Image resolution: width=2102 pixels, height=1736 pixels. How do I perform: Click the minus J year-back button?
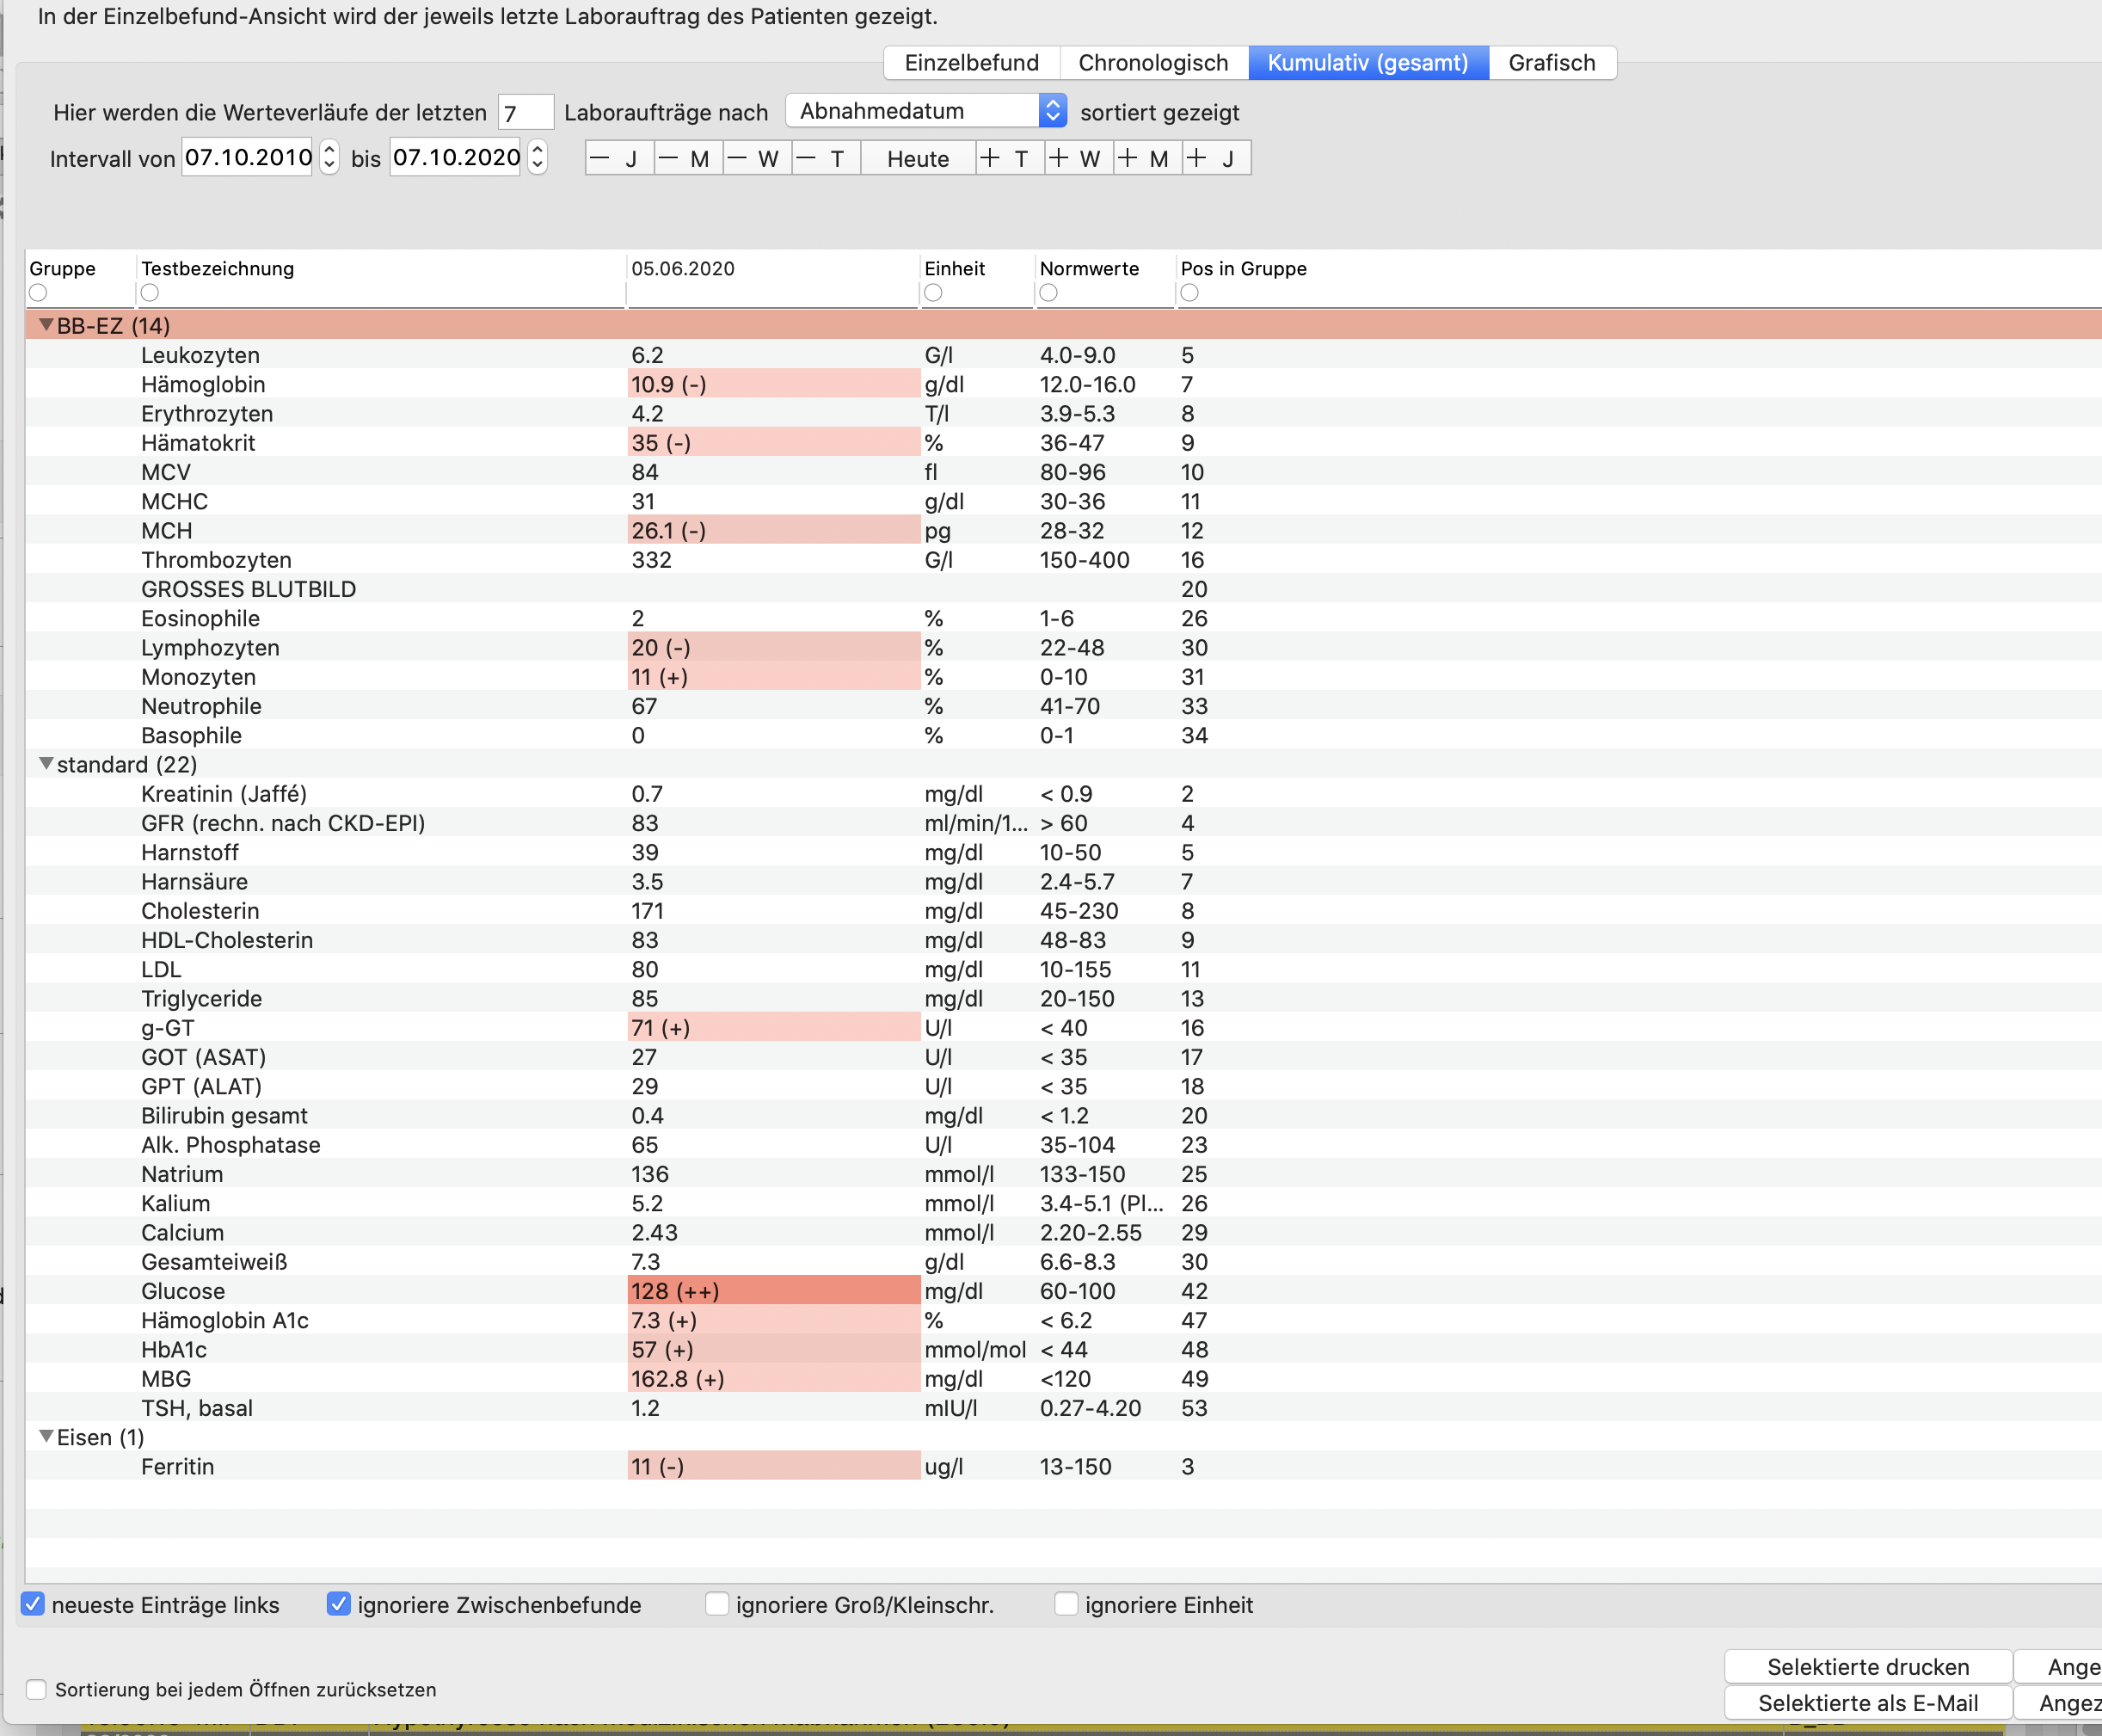pos(620,158)
